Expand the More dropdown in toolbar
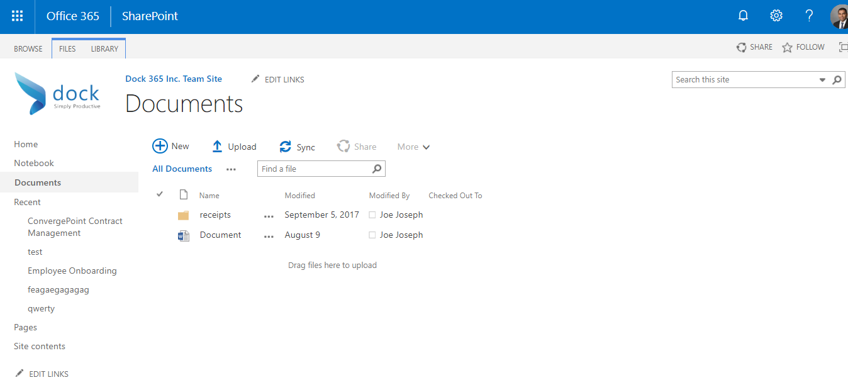848x380 pixels. coord(413,147)
